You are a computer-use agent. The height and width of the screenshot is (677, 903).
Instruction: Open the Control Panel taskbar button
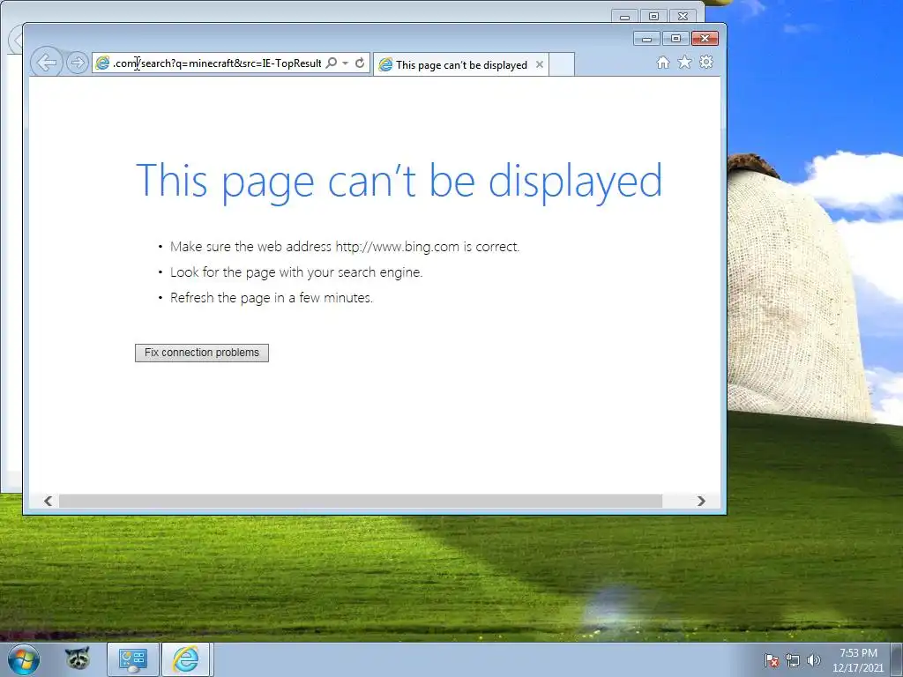pos(133,659)
